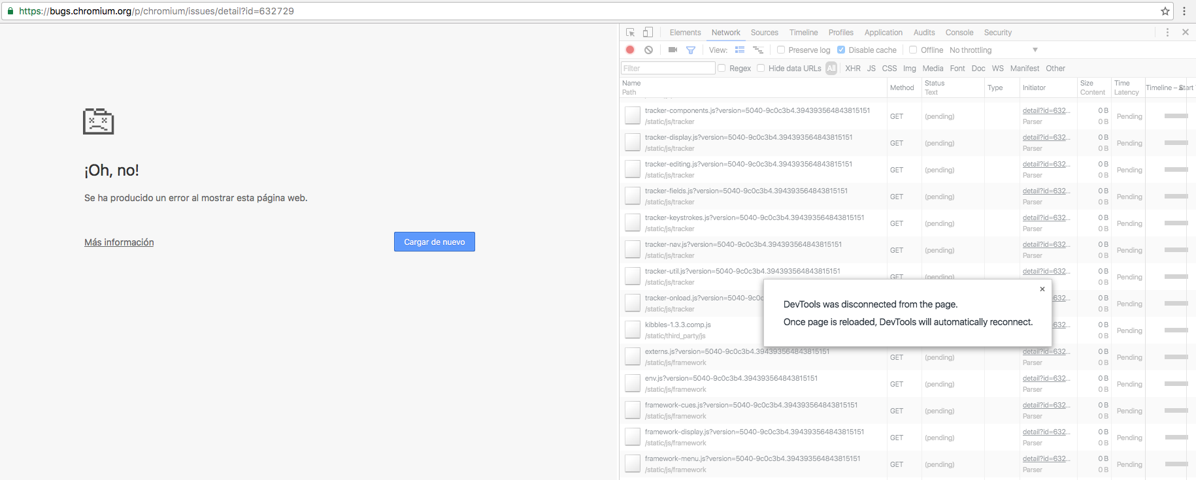Stop recording network log with red button
The height and width of the screenshot is (480, 1196).
(x=630, y=50)
